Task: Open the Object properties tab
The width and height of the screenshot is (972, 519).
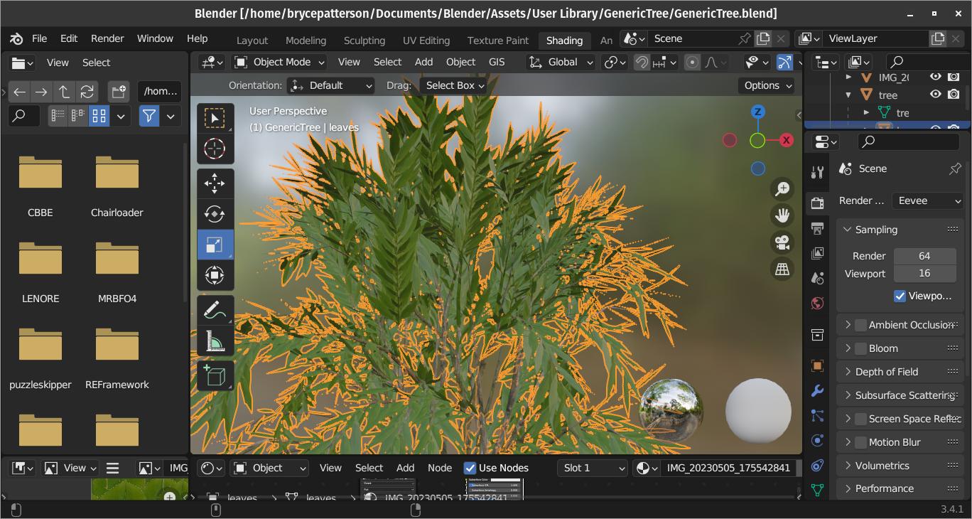Action: pyautogui.click(x=817, y=365)
